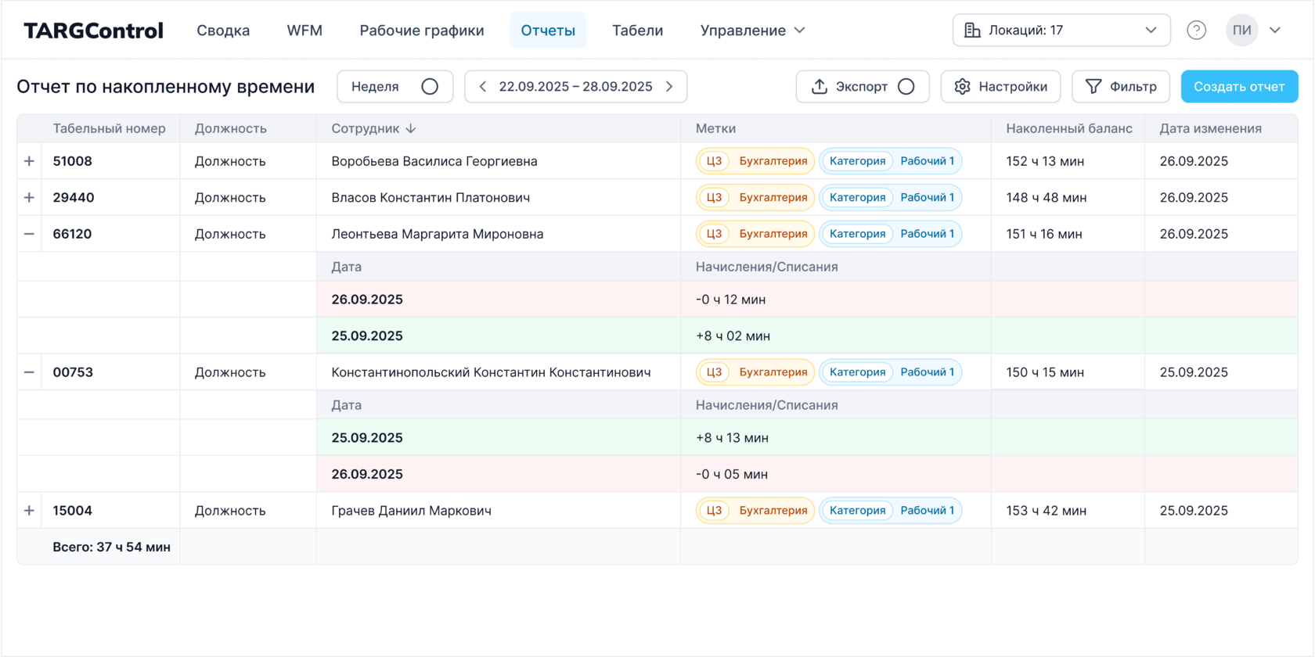The image size is (1315, 657).
Task: Click ЦЗ Бухгалтерия tag for Леонтьева
Action: [755, 234]
